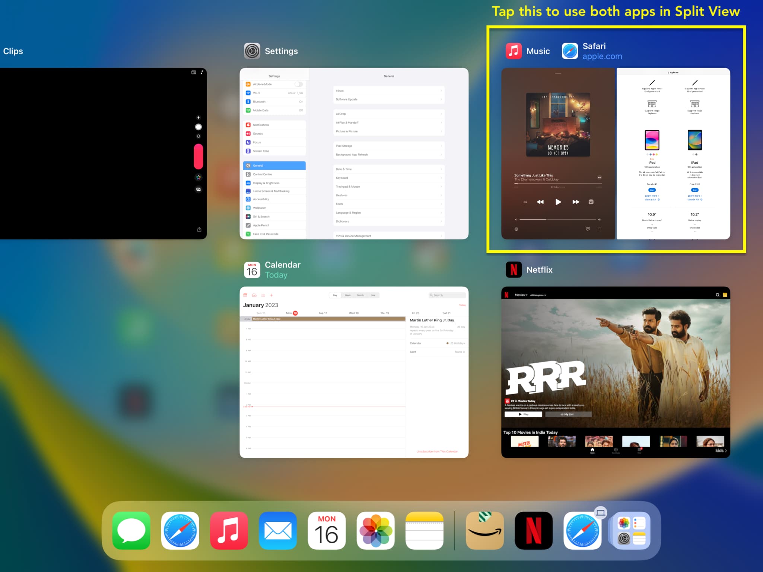Toggle Airplane Mode switch in Settings
The image size is (763, 572).
[299, 84]
